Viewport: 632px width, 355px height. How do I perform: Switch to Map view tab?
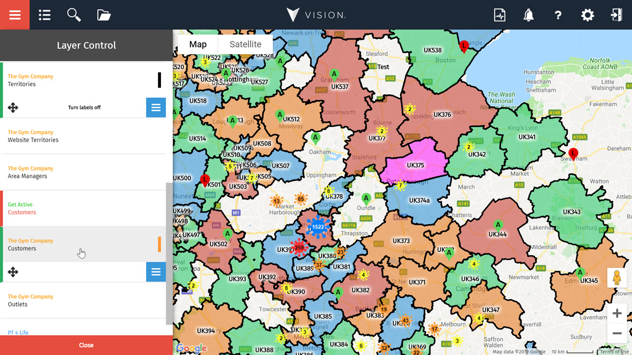197,44
